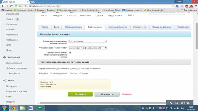Open Компании in CRM top menu
This screenshot has width=198, height=111.
(x=85, y=16)
